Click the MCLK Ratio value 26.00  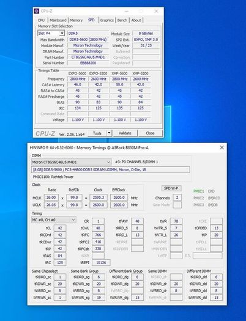click(51, 197)
